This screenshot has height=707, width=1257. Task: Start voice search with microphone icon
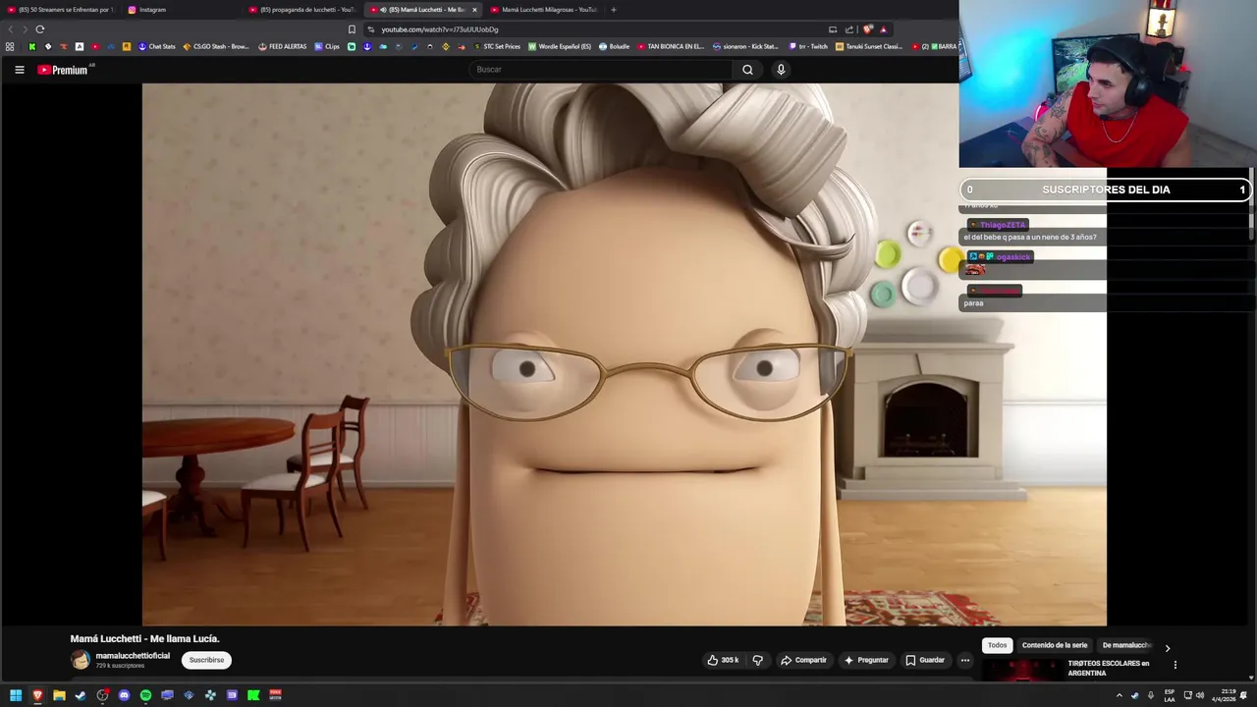point(781,70)
